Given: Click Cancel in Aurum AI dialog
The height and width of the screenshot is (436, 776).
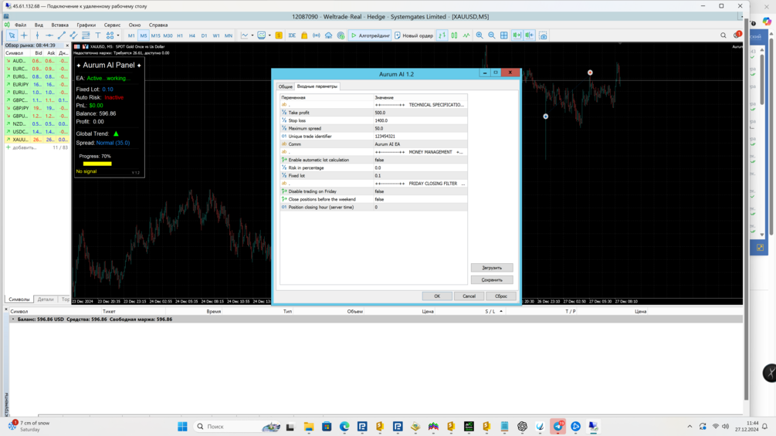Looking at the screenshot, I should click(x=469, y=296).
